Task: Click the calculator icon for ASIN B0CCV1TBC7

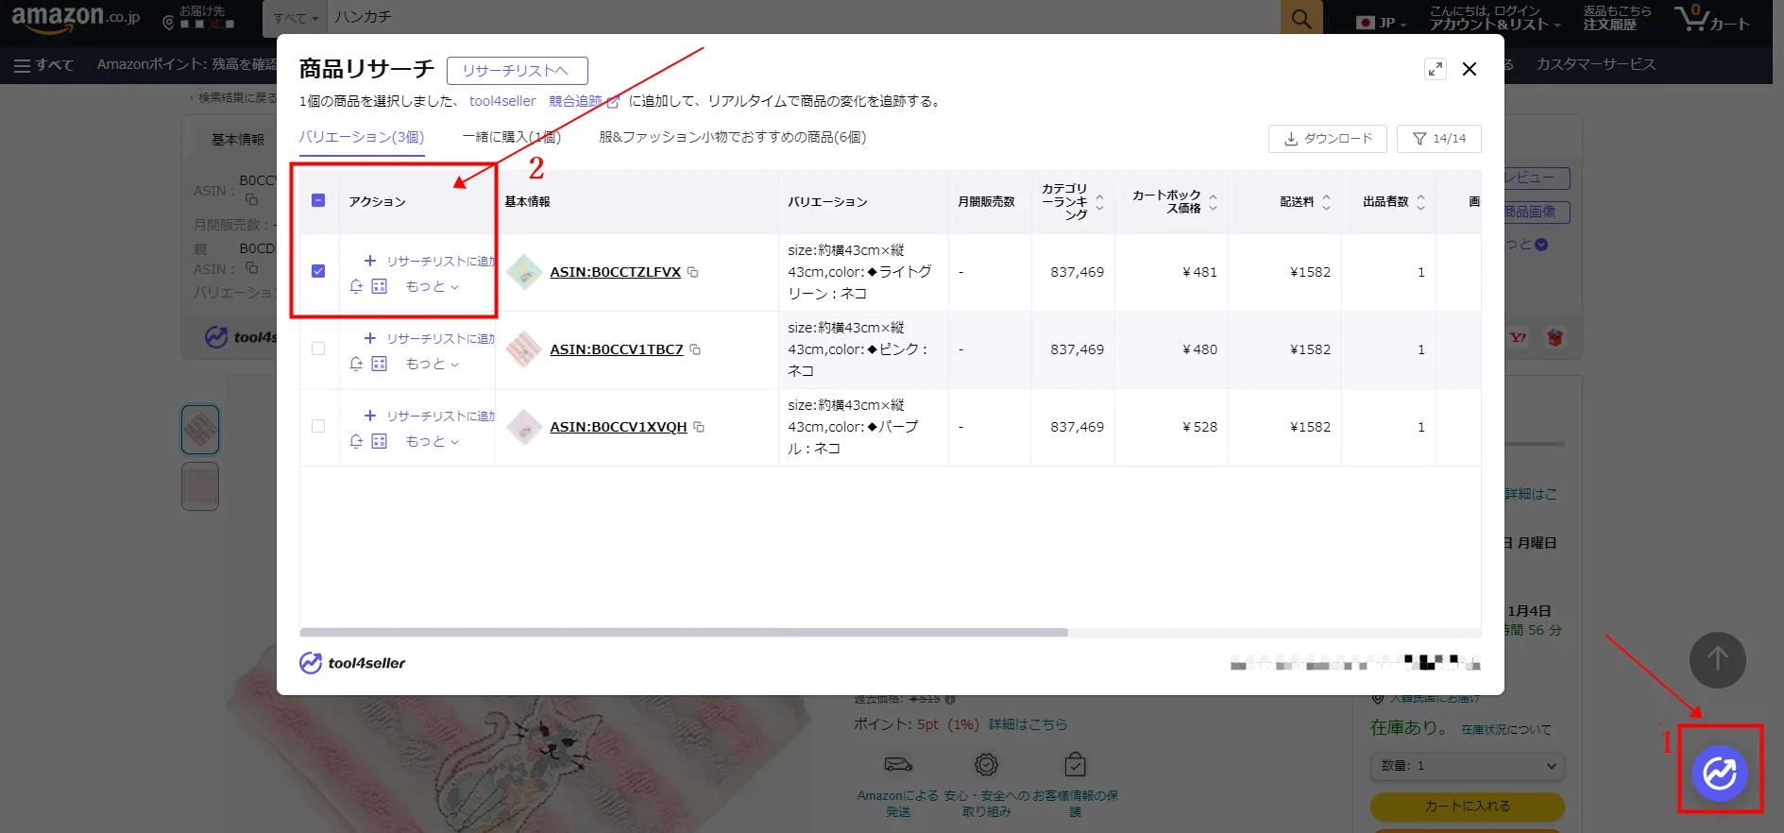Action: (380, 364)
